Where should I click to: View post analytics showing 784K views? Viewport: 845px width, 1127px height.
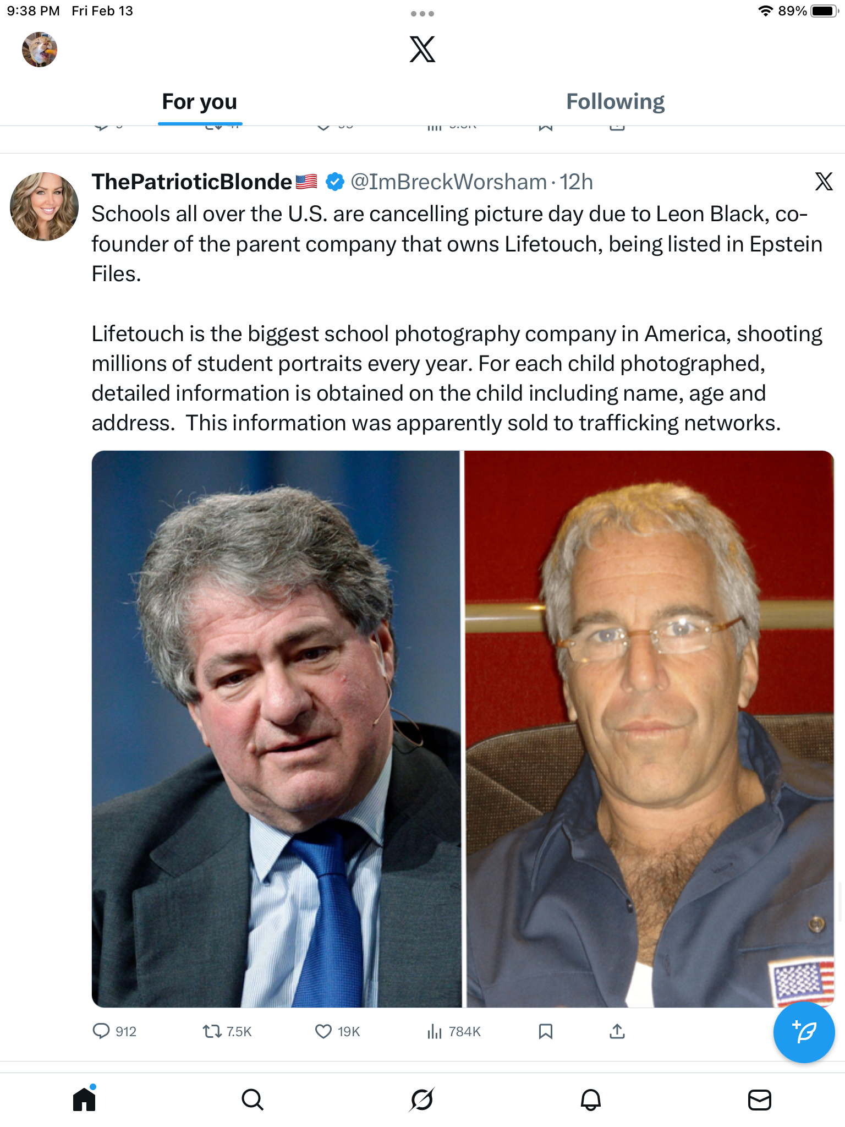tap(454, 1031)
